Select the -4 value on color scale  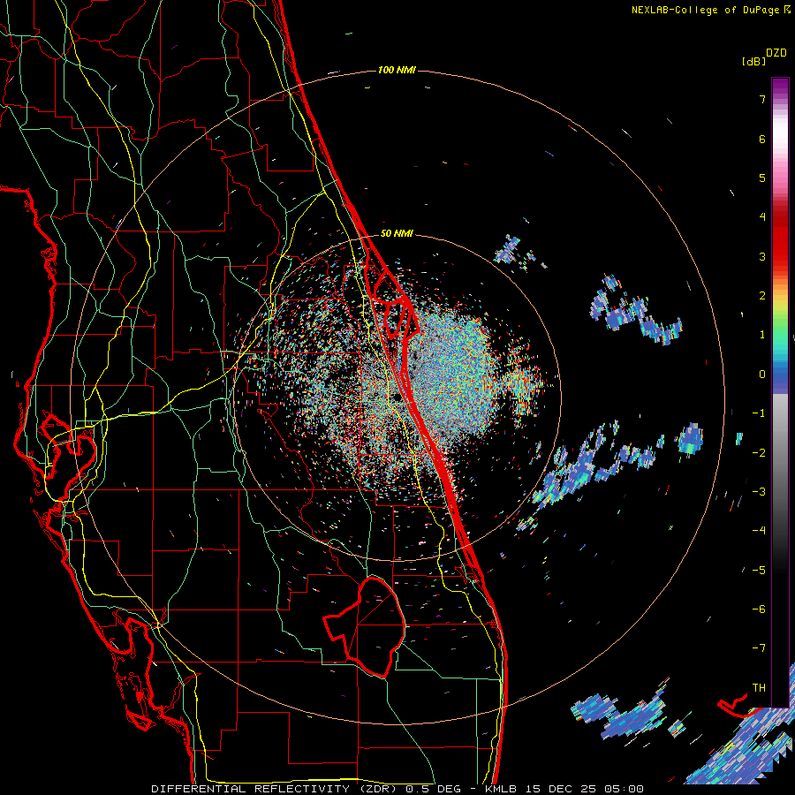pos(759,531)
